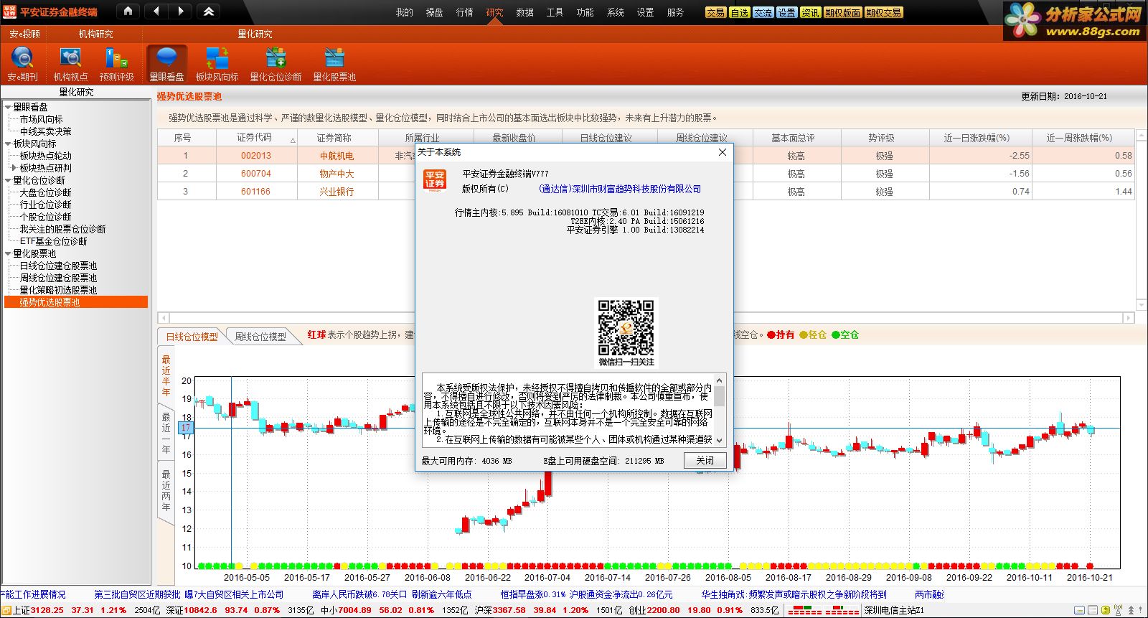
Task: Switch to the 周线仓位模型 tab
Action: coord(260,336)
